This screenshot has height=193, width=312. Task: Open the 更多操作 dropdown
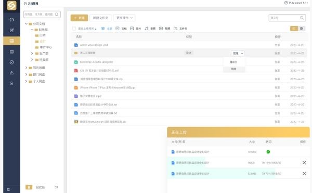124,18
